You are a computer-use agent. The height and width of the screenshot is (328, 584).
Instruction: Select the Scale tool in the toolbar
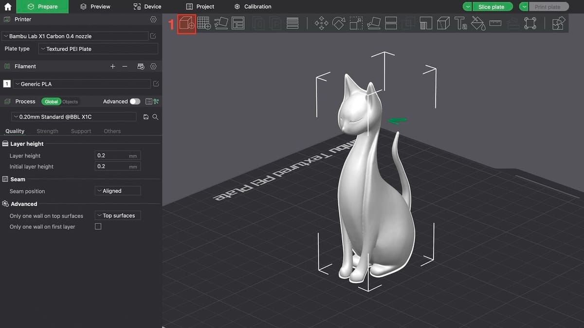click(x=356, y=23)
